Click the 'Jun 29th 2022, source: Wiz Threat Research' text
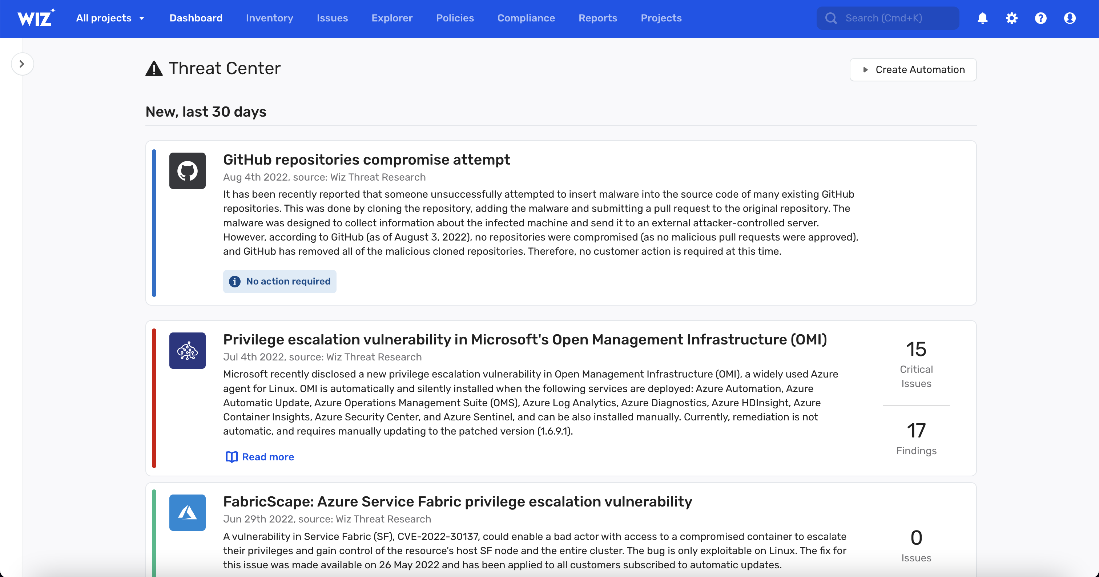The image size is (1099, 577). click(x=327, y=519)
